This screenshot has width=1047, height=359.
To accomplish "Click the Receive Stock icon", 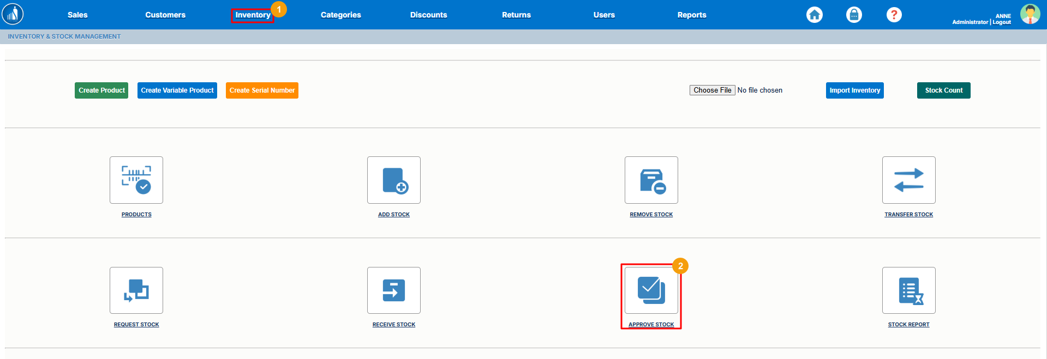I will (x=394, y=290).
